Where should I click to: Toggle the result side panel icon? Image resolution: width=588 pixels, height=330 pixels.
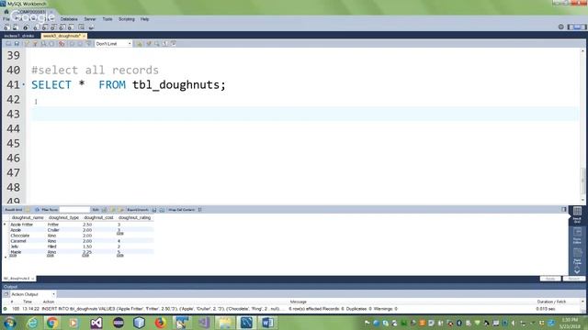point(563,210)
